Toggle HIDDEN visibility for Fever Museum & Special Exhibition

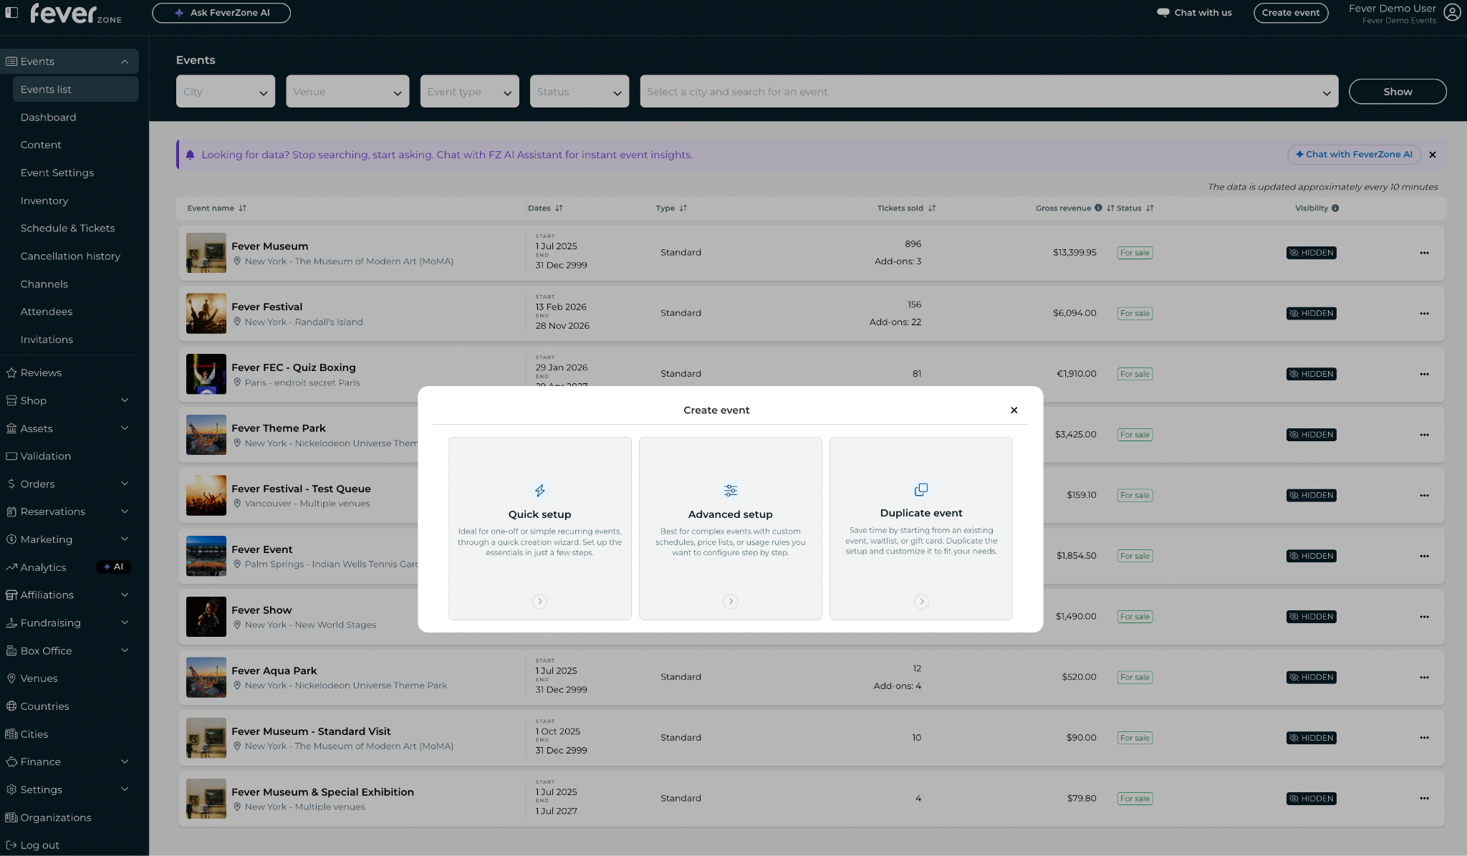(1312, 799)
